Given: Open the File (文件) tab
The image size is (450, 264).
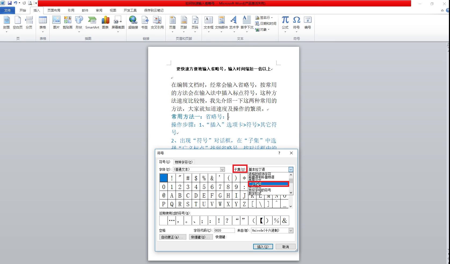Looking at the screenshot, I should tap(8, 10).
